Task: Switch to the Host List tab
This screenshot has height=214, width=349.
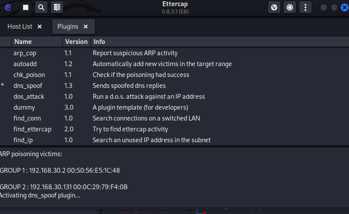Action: tap(20, 27)
